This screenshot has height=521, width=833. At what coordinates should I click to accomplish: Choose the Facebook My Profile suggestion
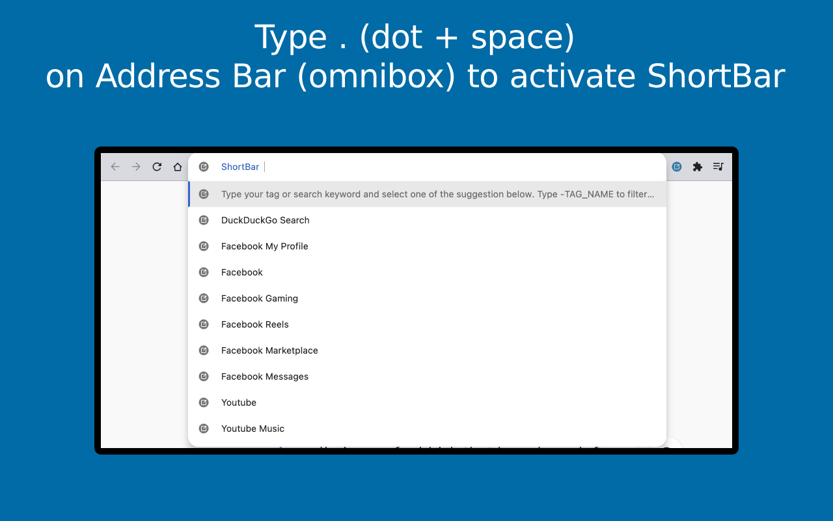427,246
